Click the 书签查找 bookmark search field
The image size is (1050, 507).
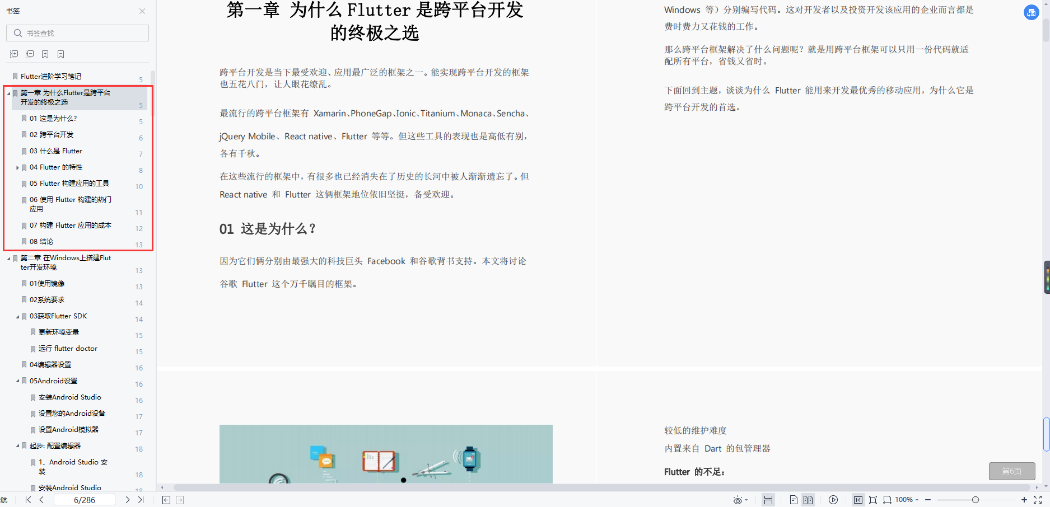[x=78, y=33]
